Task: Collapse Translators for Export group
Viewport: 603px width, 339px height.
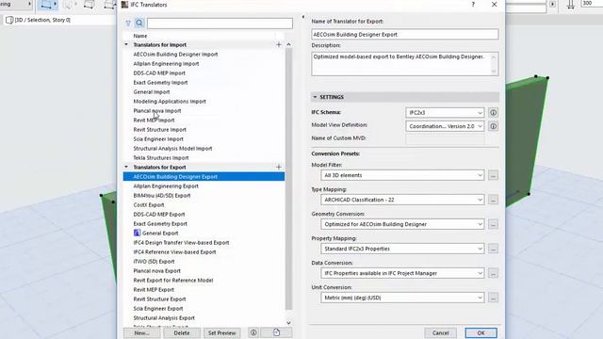Action: (126, 167)
